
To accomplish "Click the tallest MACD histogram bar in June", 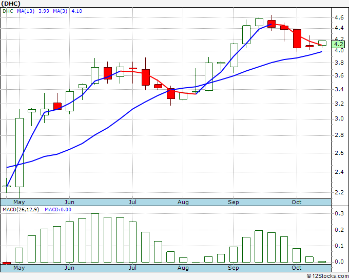I will (95, 238).
